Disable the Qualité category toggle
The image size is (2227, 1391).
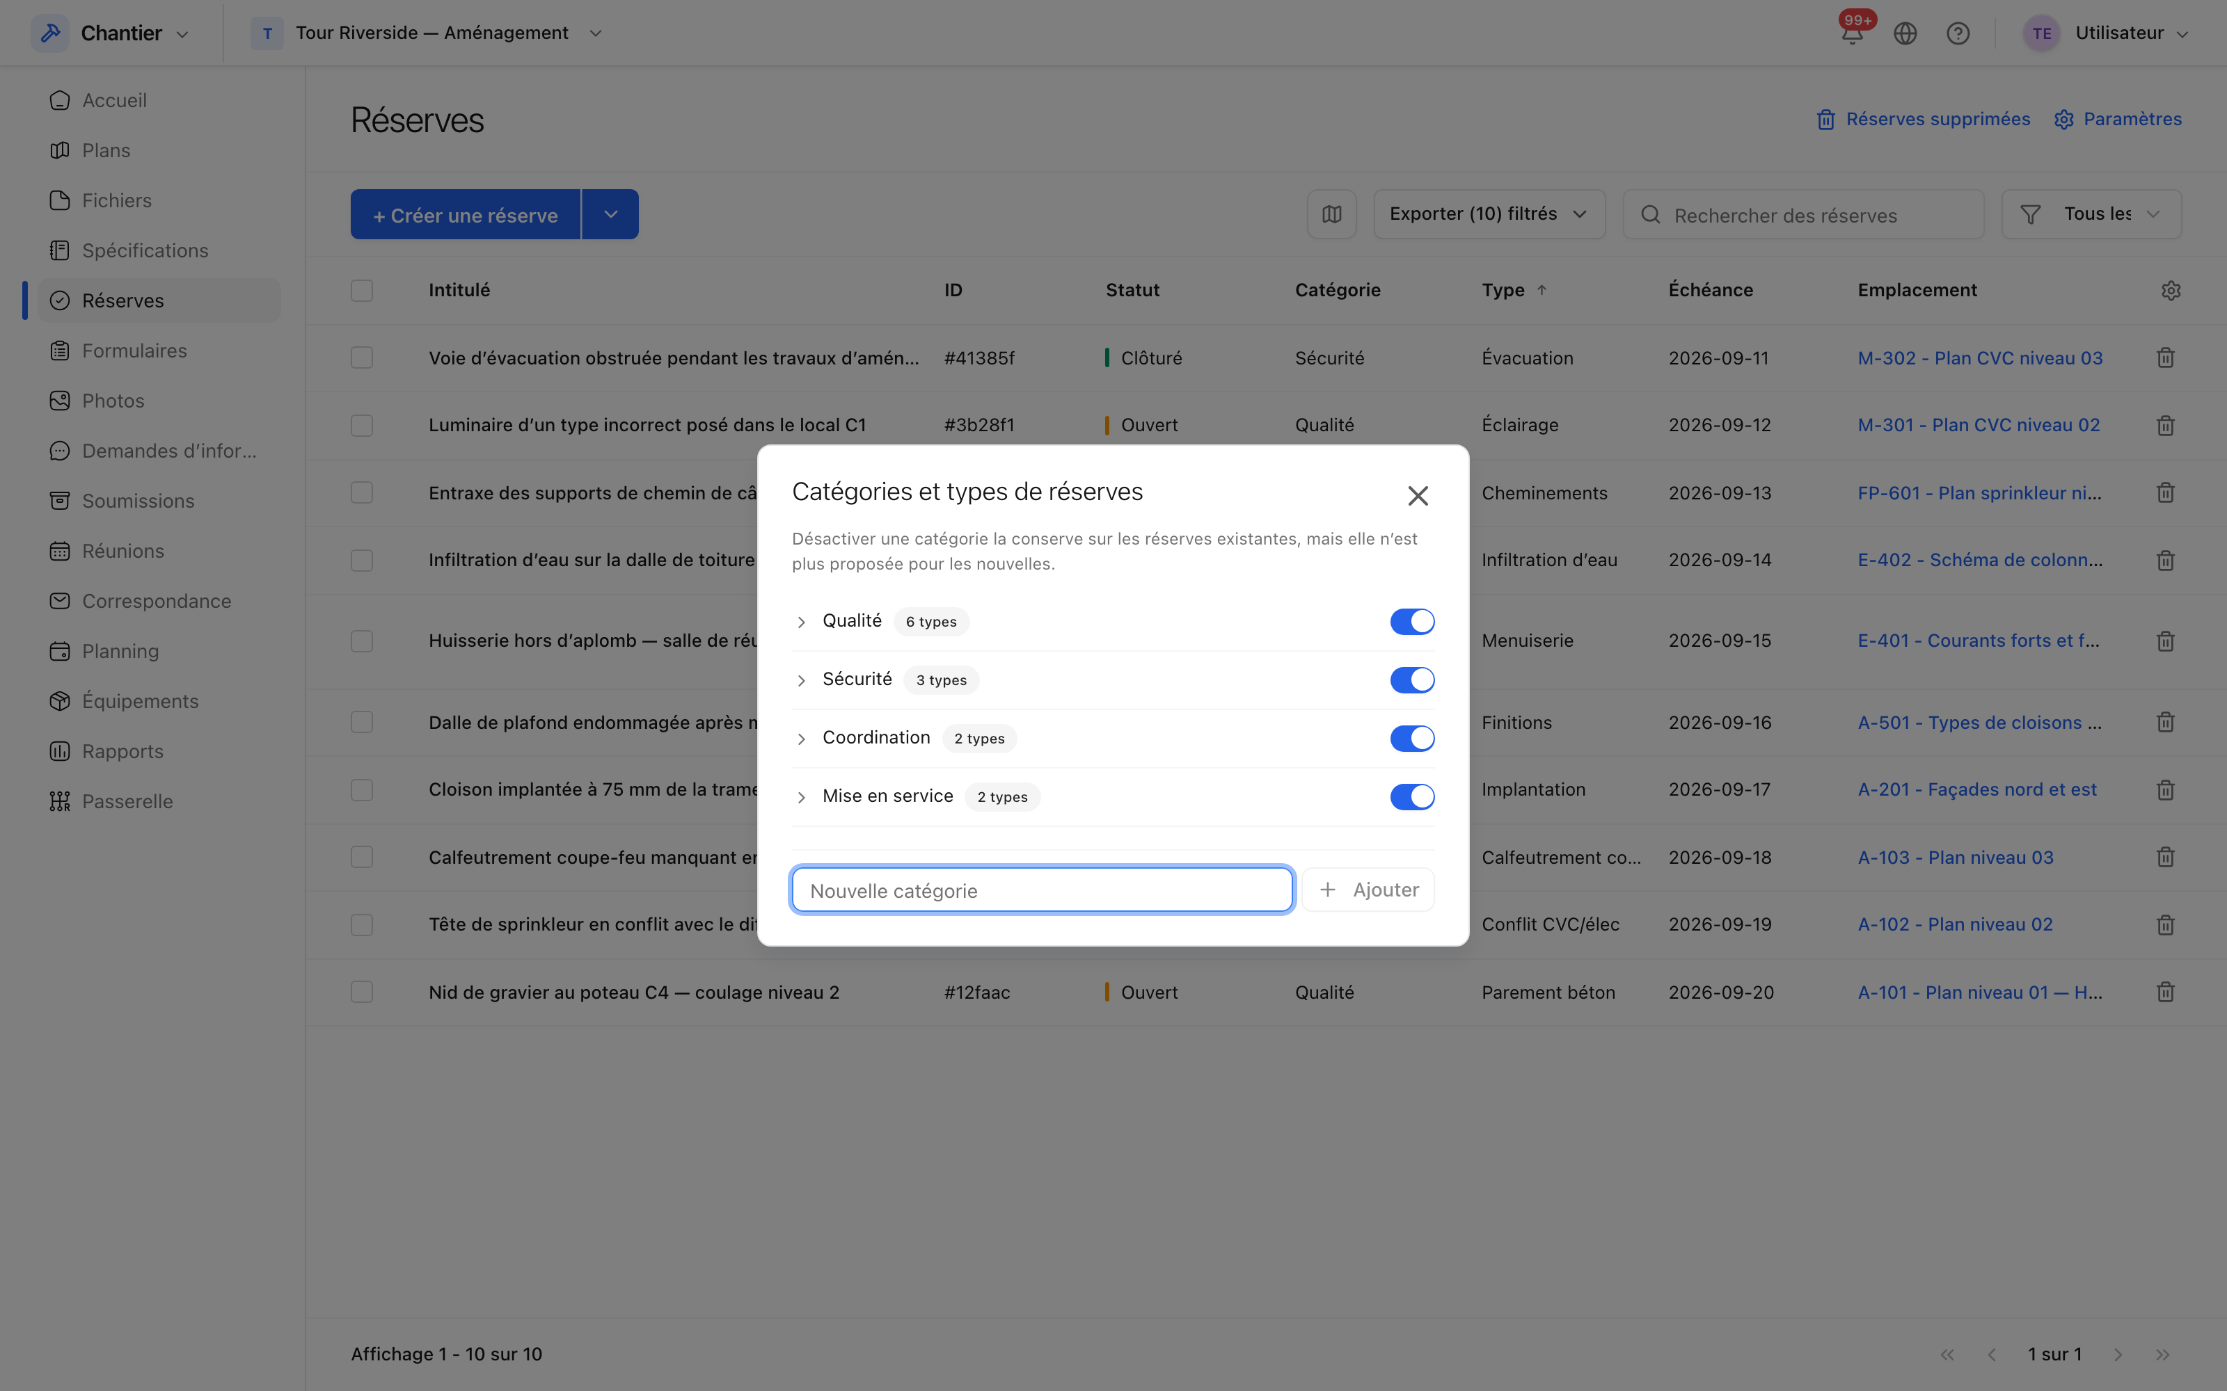1411,622
